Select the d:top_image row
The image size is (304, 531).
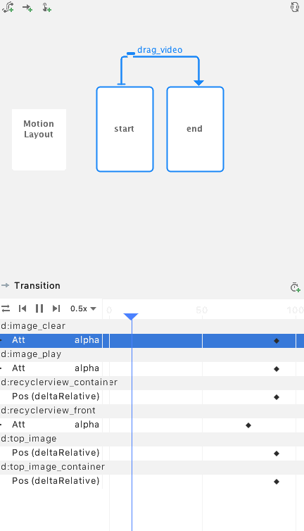[x=152, y=439]
